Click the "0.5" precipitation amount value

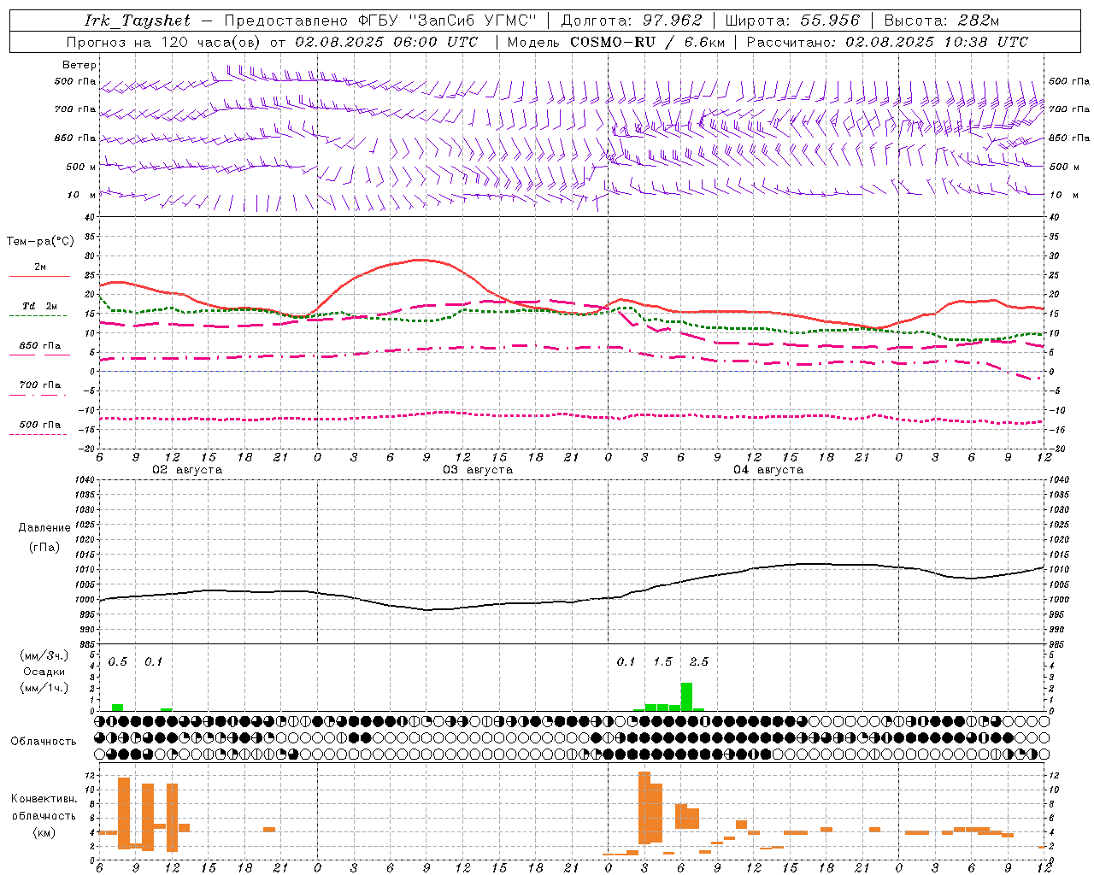coord(118,662)
